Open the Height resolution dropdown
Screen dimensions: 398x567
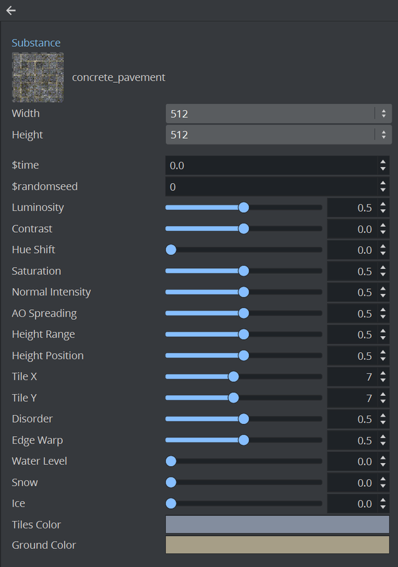278,135
